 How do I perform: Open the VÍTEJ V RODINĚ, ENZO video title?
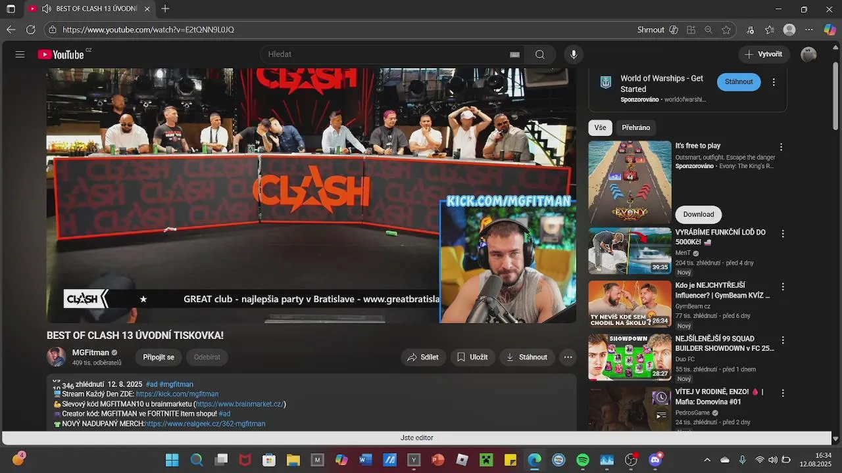719,397
